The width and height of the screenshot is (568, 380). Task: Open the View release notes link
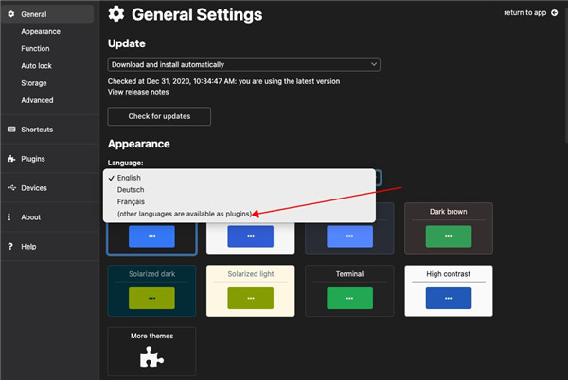(x=139, y=92)
